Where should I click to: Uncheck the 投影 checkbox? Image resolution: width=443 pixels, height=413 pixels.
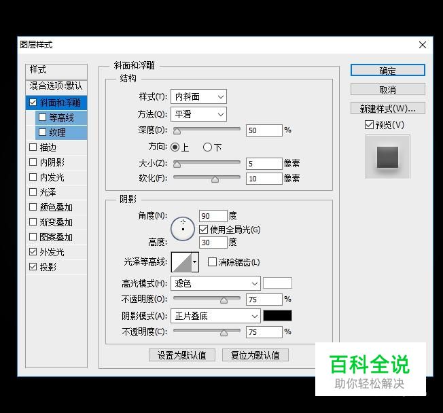pyautogui.click(x=33, y=267)
